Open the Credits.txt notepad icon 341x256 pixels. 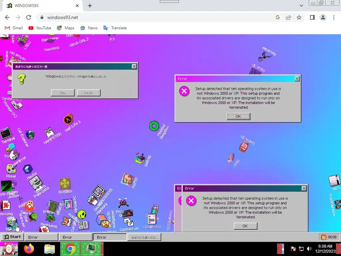point(152,219)
